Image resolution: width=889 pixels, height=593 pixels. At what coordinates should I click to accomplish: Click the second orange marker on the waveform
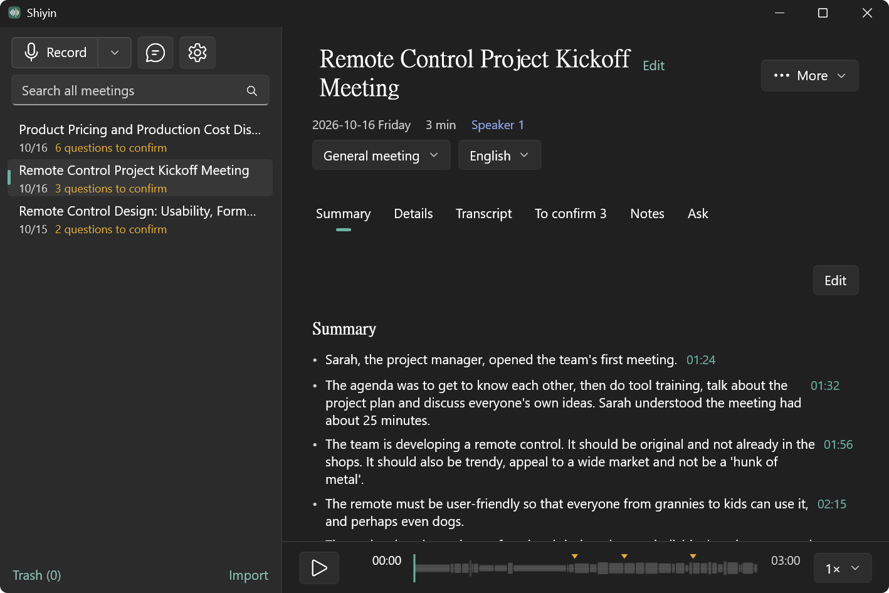coord(624,557)
